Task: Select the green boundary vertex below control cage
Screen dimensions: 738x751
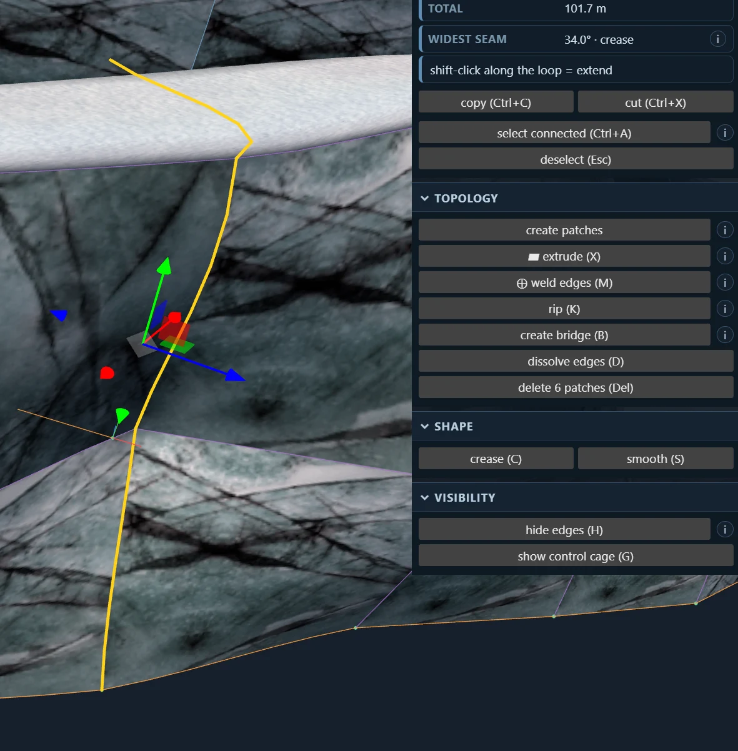Action: pyautogui.click(x=554, y=617)
